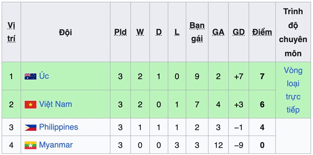The image size is (313, 155).
Task: Click the L column header abbreviation
Action: 177,32
